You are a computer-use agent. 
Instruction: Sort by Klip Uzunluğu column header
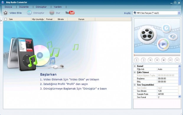point(38,19)
